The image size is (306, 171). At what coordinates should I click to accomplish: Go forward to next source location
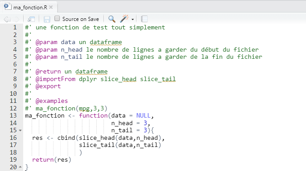pyautogui.click(x=16, y=19)
